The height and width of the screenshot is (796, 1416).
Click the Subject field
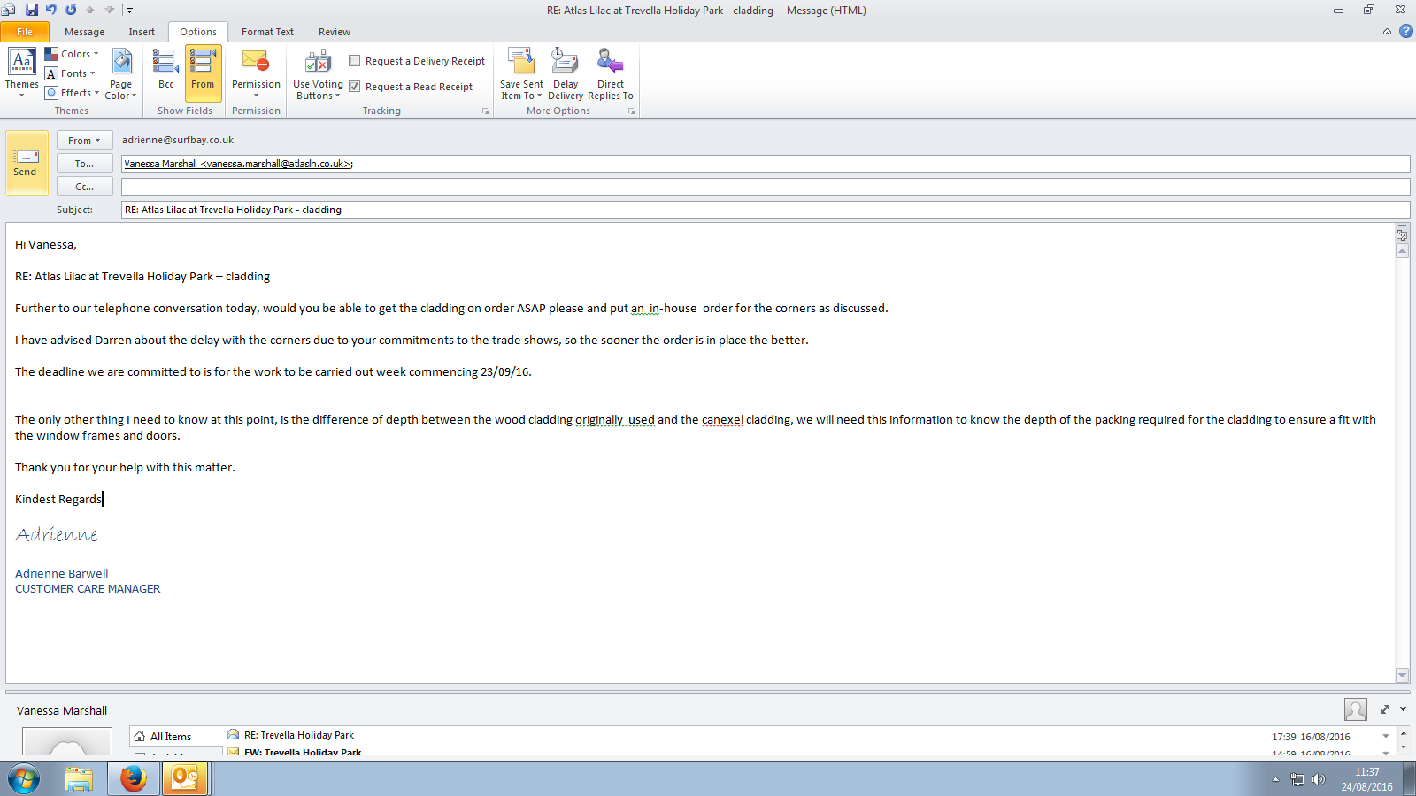tap(766, 210)
